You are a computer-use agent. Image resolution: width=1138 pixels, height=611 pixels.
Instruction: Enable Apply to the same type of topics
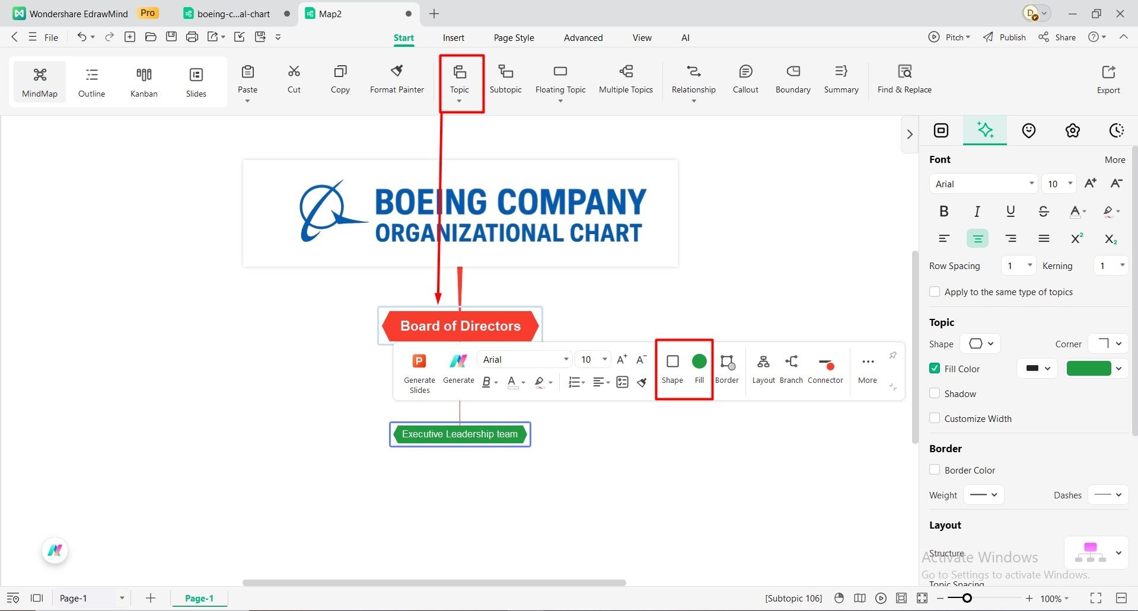935,292
